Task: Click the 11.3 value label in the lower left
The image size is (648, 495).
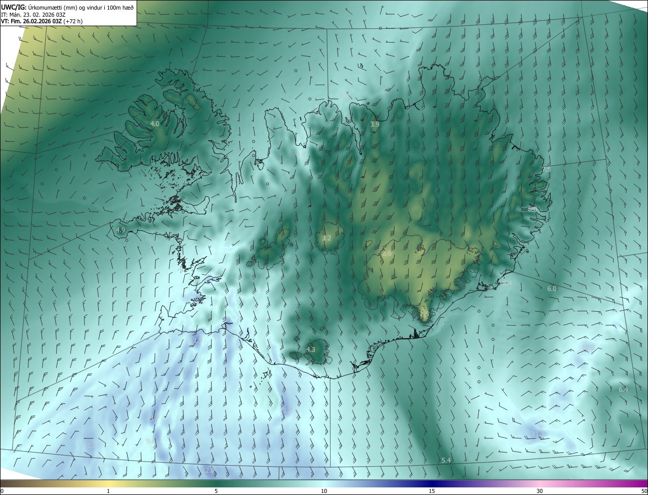Action: point(90,446)
